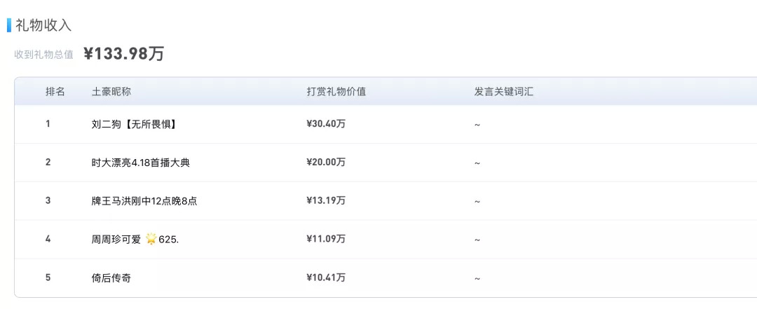Click nickname 牌王马洪刚中12点晚8点

[x=144, y=201]
